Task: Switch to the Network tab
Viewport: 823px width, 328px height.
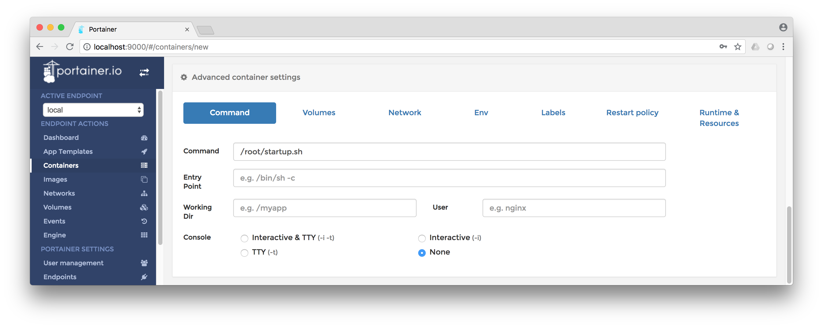Action: [x=405, y=113]
